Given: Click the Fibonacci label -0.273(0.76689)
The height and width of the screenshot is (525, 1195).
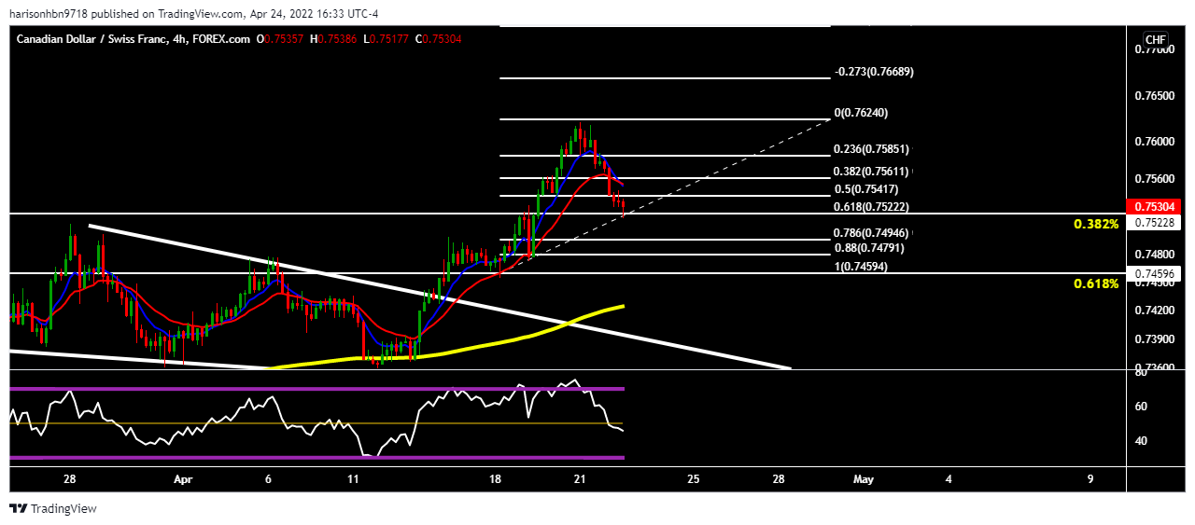Looking at the screenshot, I should point(873,72).
